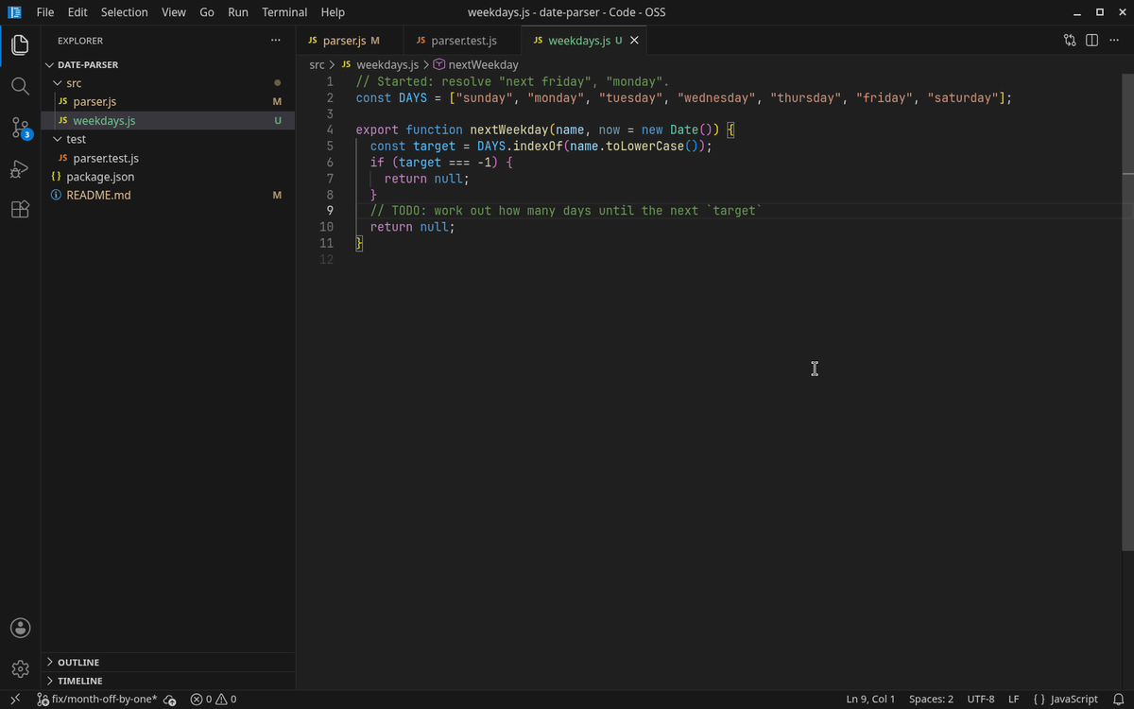This screenshot has width=1134, height=709.
Task: Click line number 4 in the gutter
Action: point(329,130)
